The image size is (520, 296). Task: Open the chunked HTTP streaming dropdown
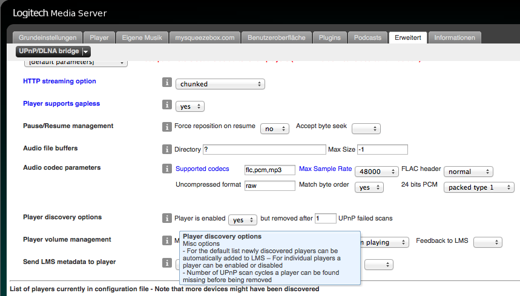pyautogui.click(x=220, y=85)
